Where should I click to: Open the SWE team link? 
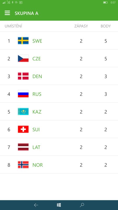(x=37, y=41)
